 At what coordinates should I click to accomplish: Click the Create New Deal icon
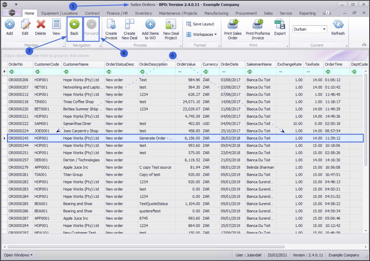(129, 24)
